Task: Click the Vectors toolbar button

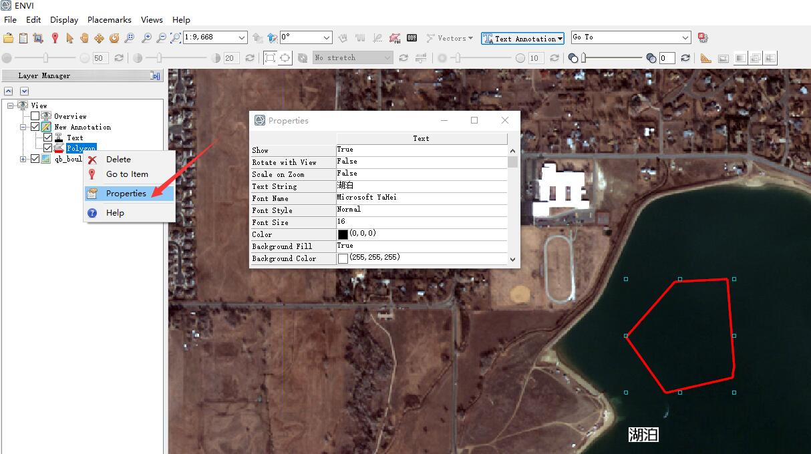Action: pos(450,39)
